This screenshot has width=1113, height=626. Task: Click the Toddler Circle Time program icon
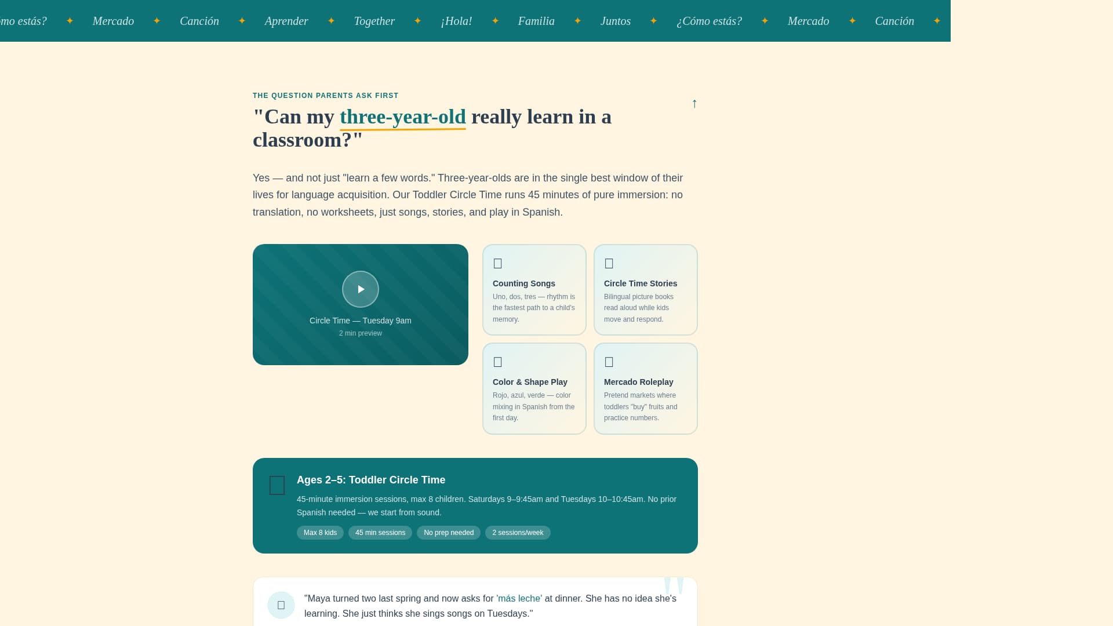tap(277, 485)
